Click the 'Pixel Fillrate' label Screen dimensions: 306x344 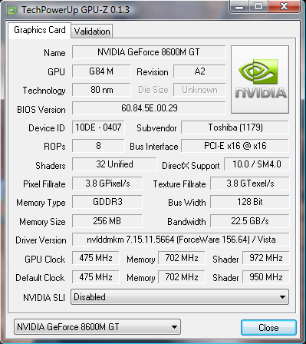pyautogui.click(x=44, y=184)
